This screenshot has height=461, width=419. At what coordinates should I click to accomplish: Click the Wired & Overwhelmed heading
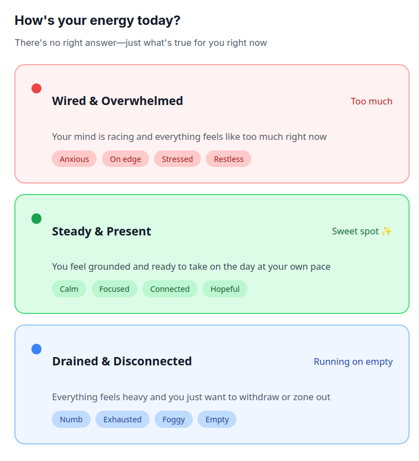pos(118,101)
